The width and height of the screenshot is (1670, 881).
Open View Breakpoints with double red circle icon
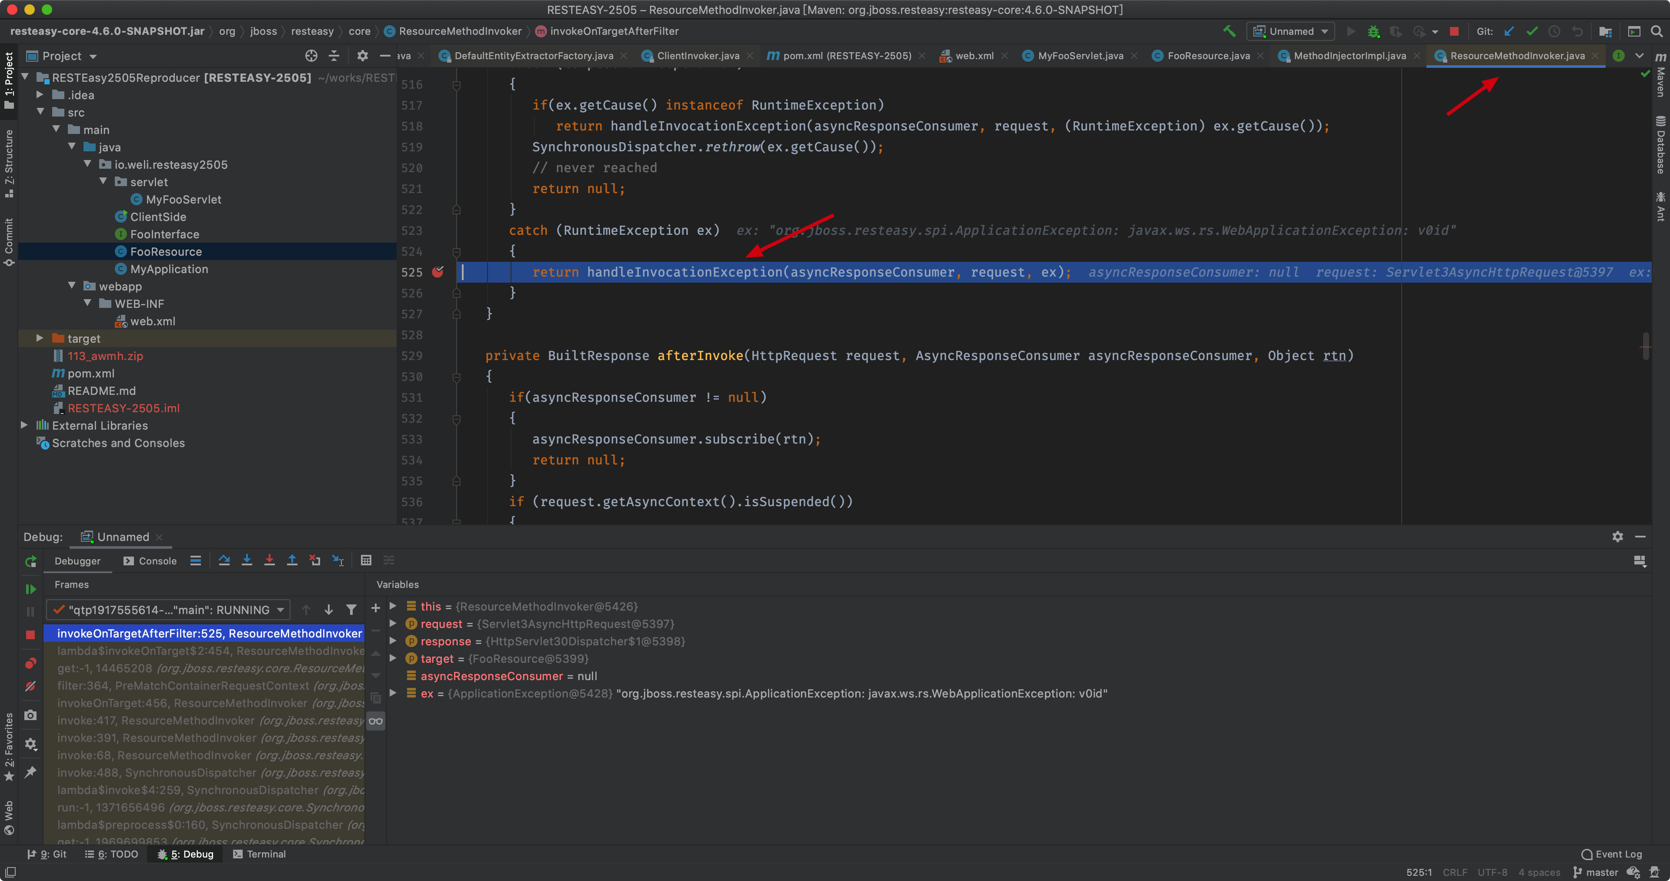click(x=30, y=663)
